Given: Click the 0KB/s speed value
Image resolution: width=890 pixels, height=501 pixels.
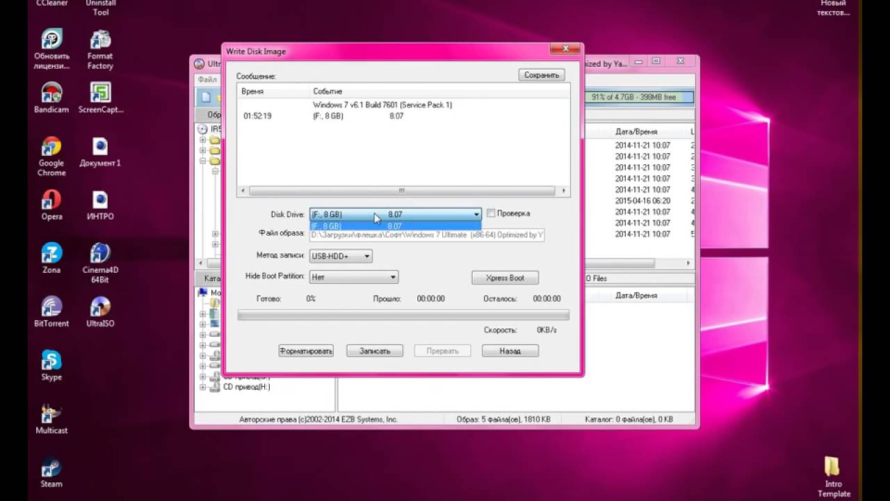Looking at the screenshot, I should pos(547,330).
